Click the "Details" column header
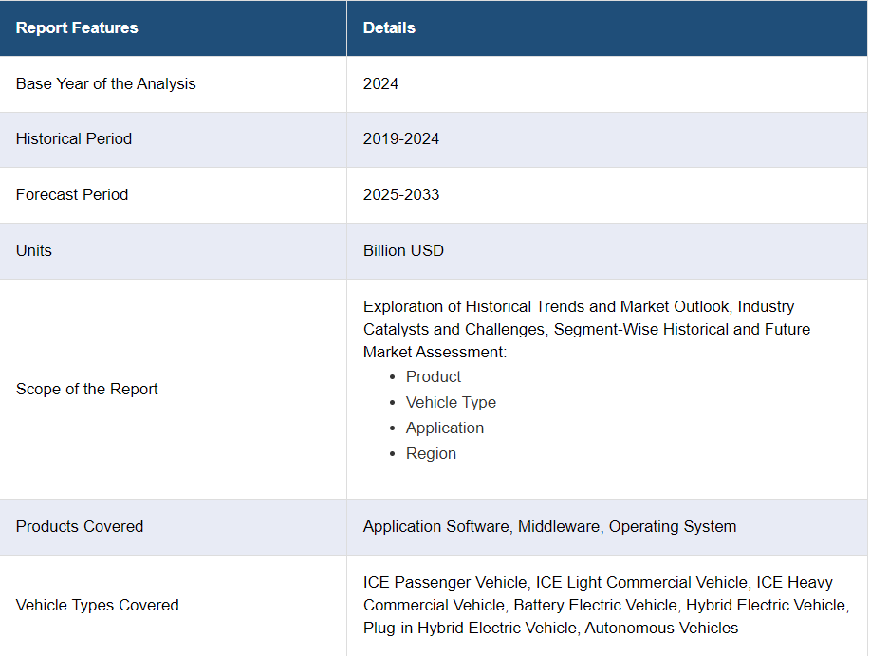This screenshot has width=870, height=656. point(389,27)
